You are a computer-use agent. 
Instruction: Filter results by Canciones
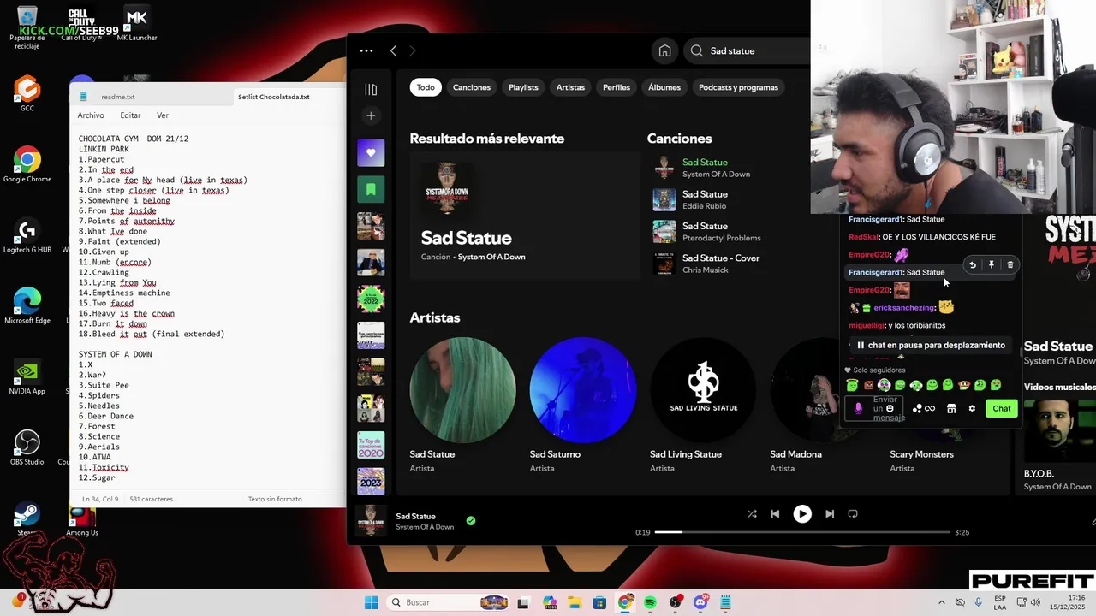[472, 87]
